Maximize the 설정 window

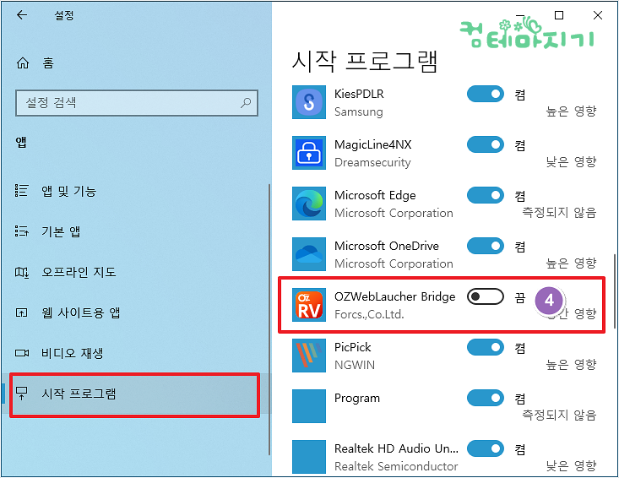558,15
